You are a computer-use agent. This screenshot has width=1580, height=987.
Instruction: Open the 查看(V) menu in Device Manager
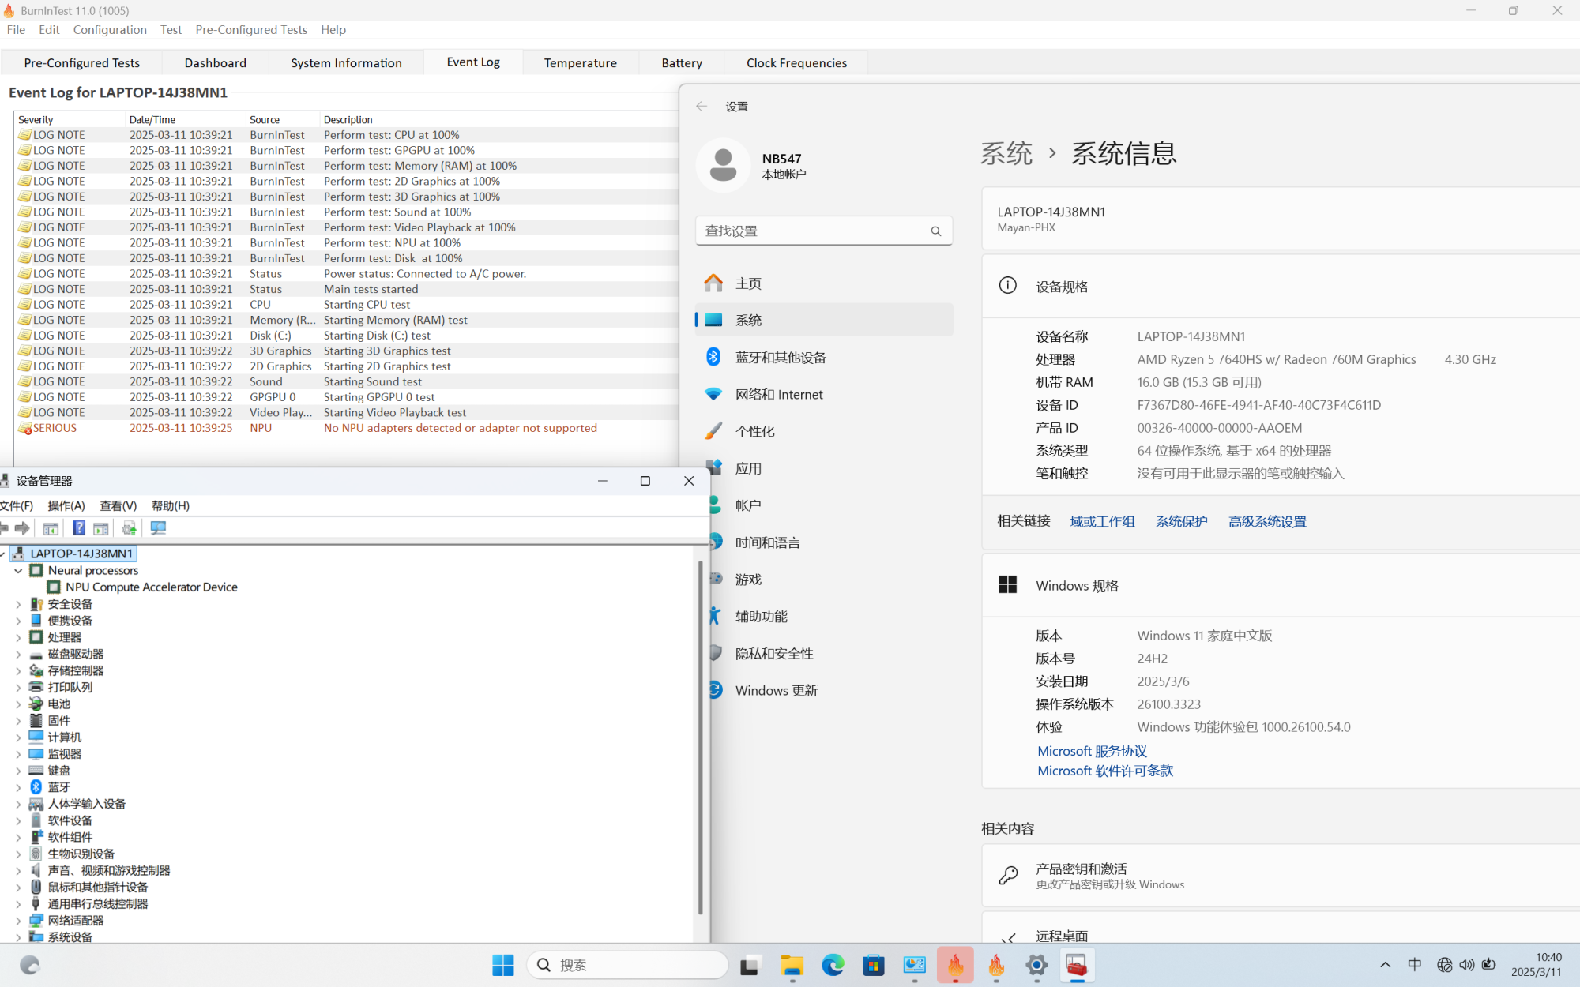(x=118, y=506)
